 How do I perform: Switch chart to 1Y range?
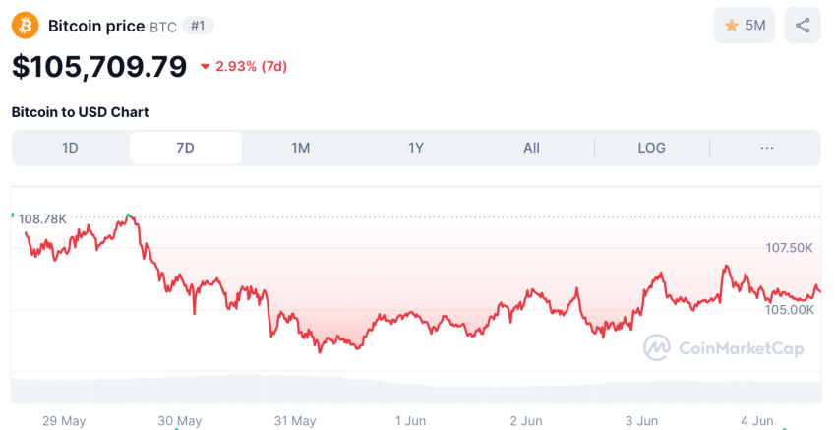416,148
